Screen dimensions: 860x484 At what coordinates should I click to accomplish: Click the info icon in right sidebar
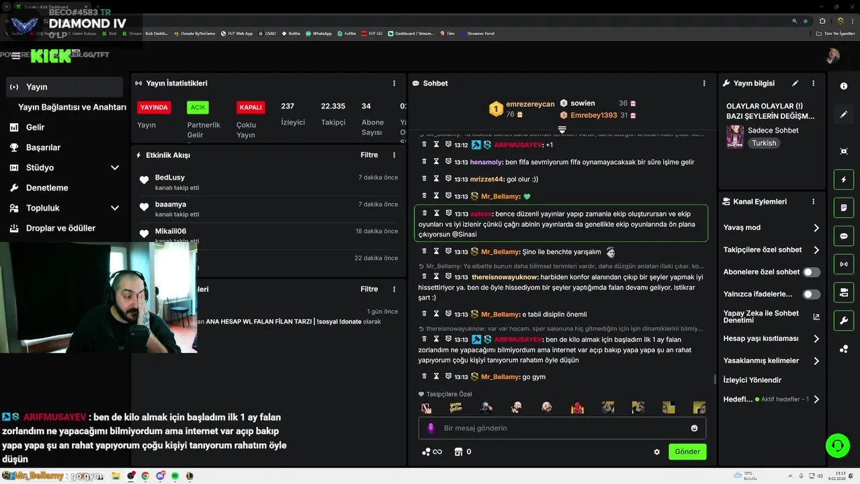click(844, 86)
